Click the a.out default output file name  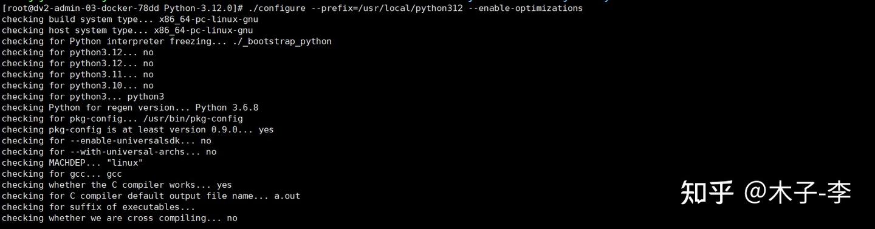tap(287, 196)
